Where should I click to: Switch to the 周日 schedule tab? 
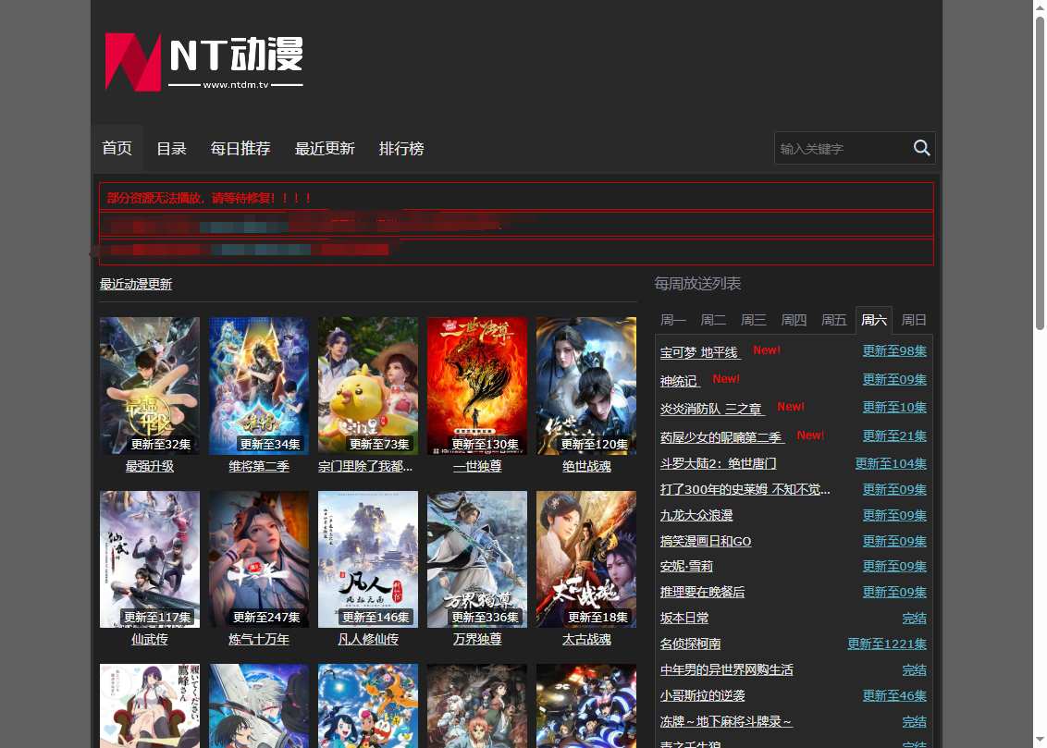914,320
